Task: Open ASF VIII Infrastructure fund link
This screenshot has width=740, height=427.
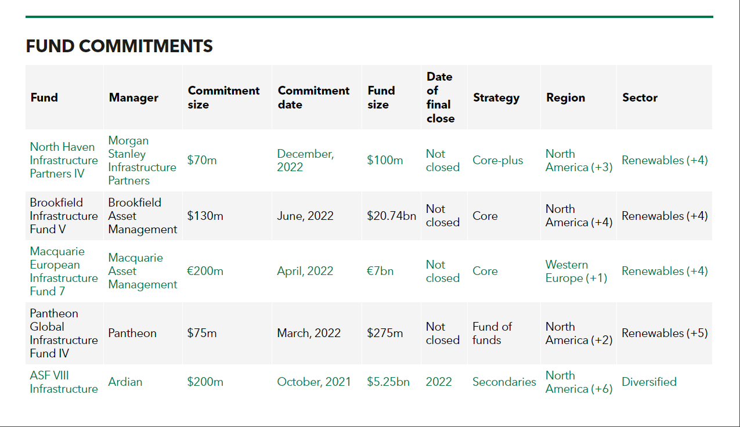Action: [x=64, y=382]
